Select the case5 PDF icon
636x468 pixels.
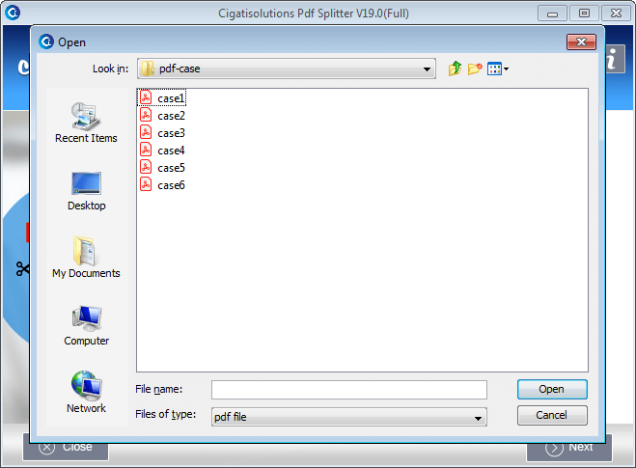[x=146, y=167]
